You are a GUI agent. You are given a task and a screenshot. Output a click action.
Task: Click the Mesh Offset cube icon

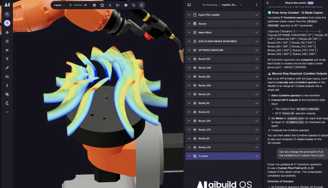[195, 32]
